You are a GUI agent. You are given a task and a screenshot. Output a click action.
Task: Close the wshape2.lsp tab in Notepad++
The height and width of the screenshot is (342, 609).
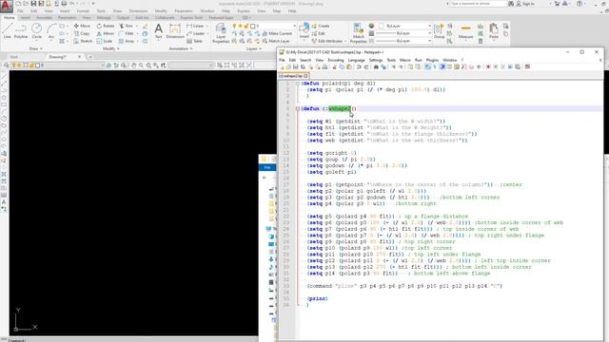305,76
